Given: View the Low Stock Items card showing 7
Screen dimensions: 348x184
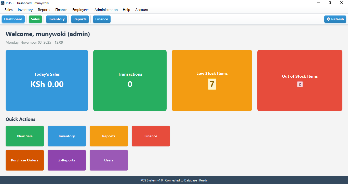Looking at the screenshot, I should pyautogui.click(x=212, y=80).
